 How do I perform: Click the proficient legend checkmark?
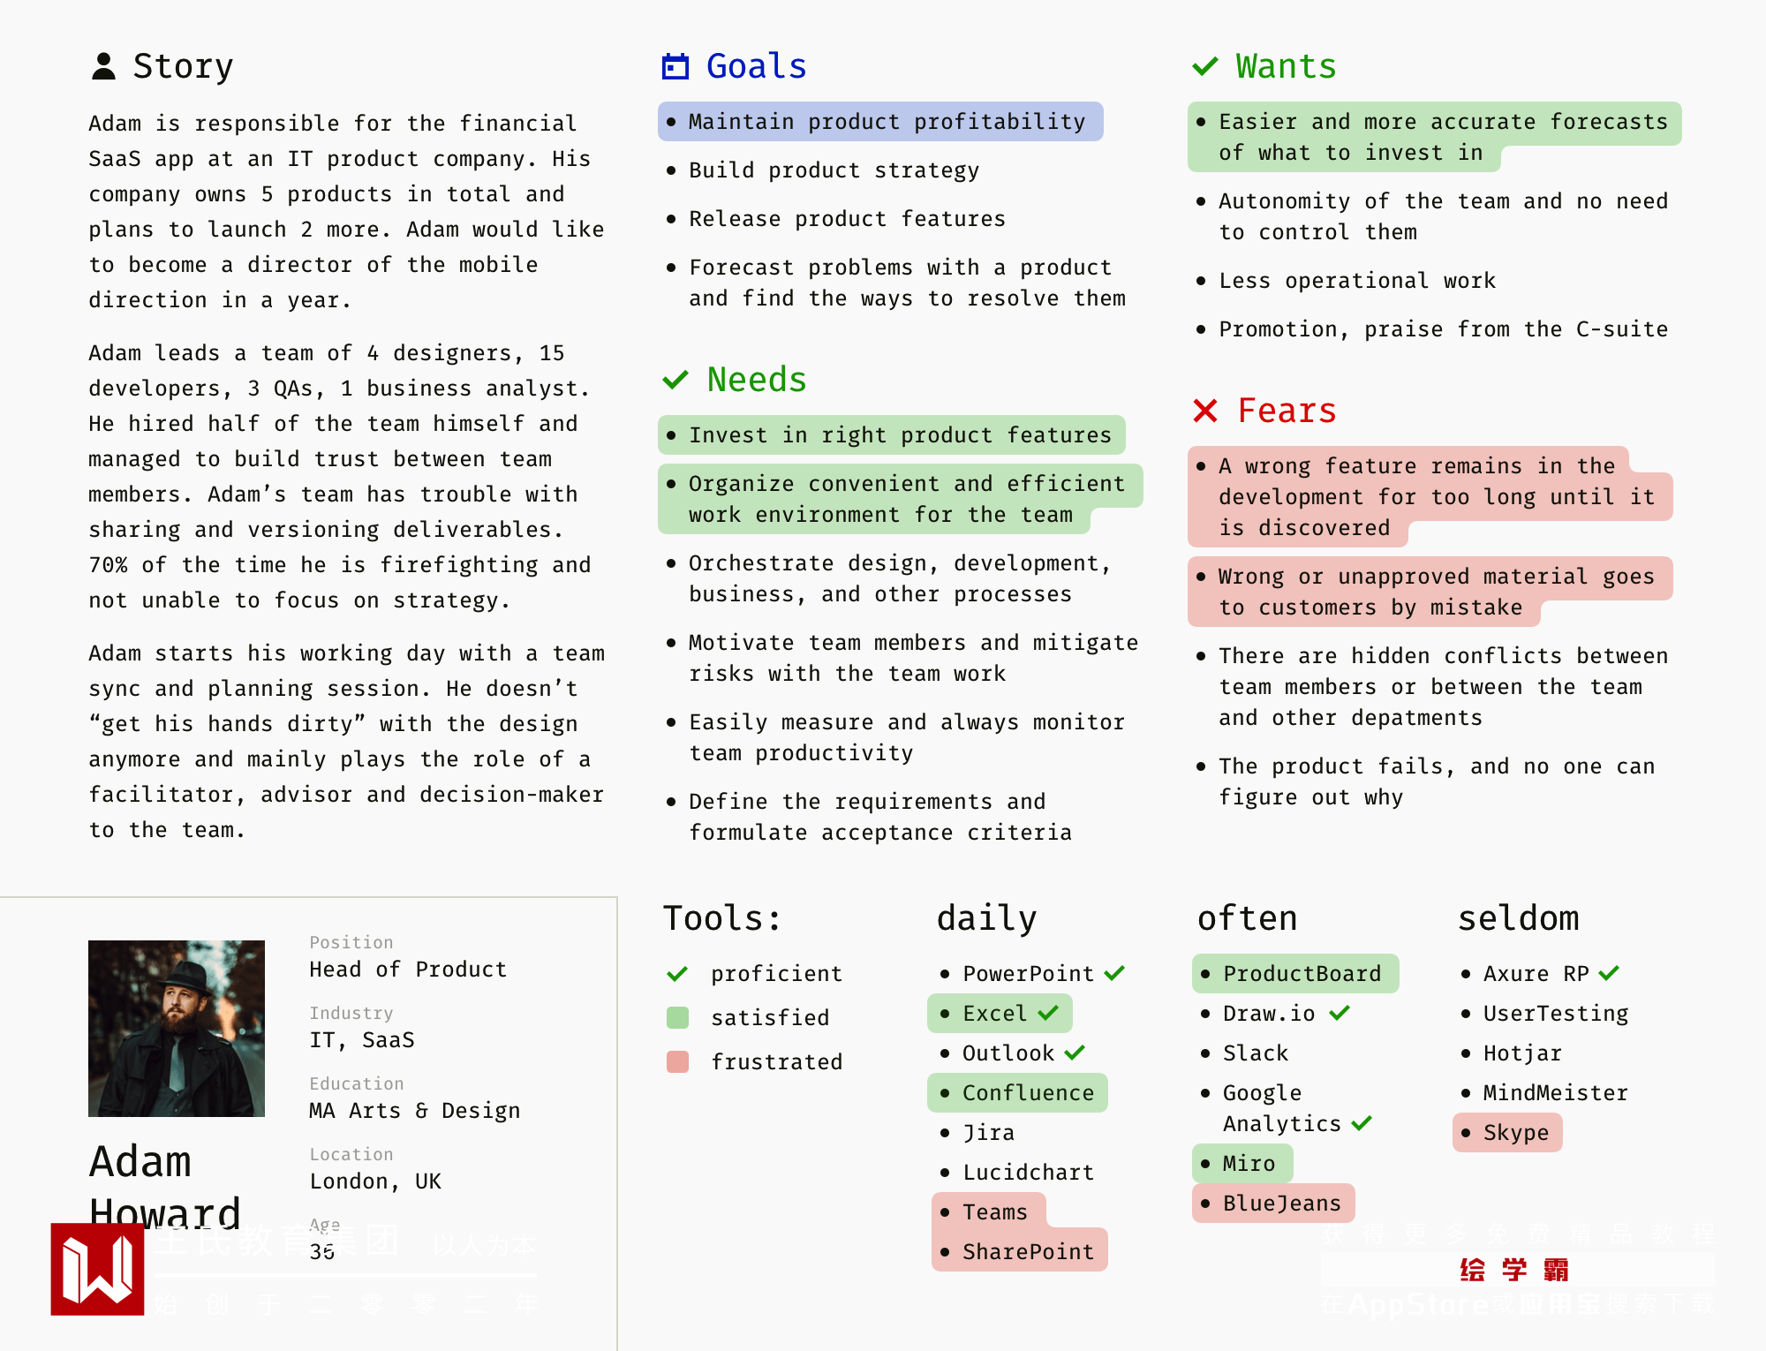tap(677, 973)
